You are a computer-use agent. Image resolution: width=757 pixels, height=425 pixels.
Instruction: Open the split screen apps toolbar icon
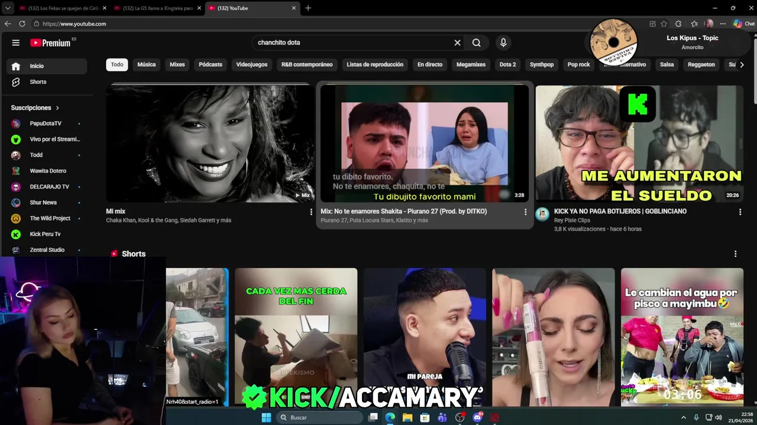point(652,24)
